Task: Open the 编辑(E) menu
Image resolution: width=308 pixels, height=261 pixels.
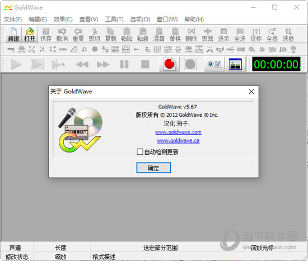Action: (38, 19)
